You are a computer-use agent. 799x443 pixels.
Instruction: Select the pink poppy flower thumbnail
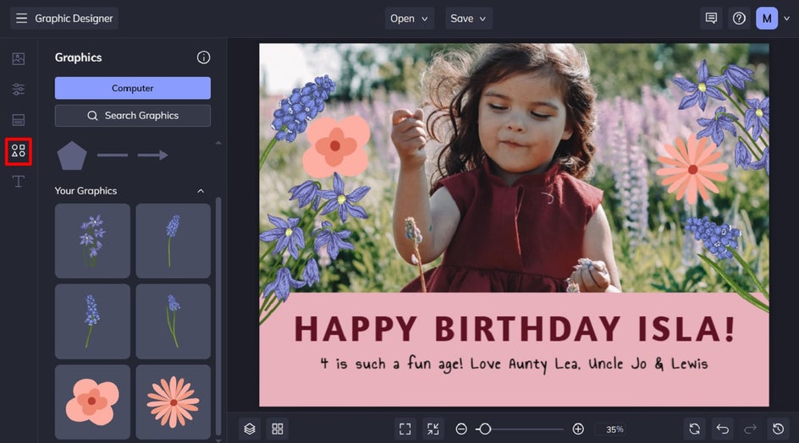coord(92,402)
